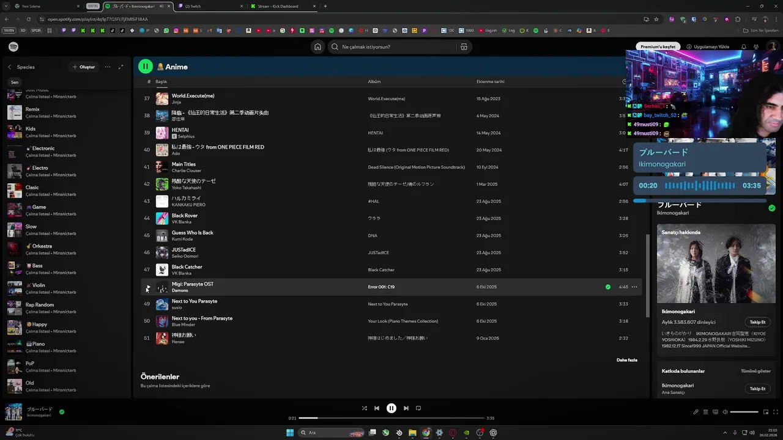Open the Ikimonogakari artist image thumbnail
The width and height of the screenshot is (783, 440).
716,263
